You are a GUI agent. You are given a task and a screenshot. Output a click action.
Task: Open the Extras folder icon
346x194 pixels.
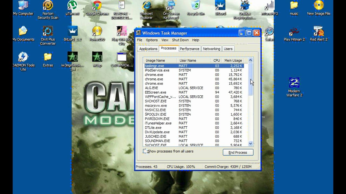pos(48,60)
